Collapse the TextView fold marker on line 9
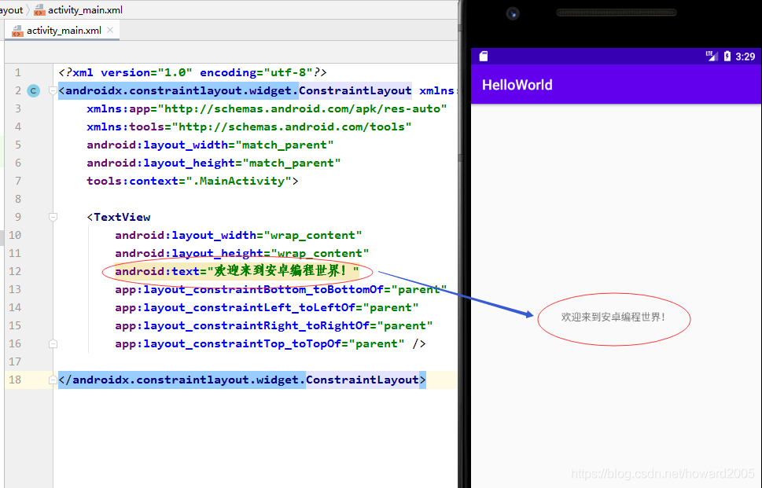Viewport: 762px width, 488px height. [53, 217]
